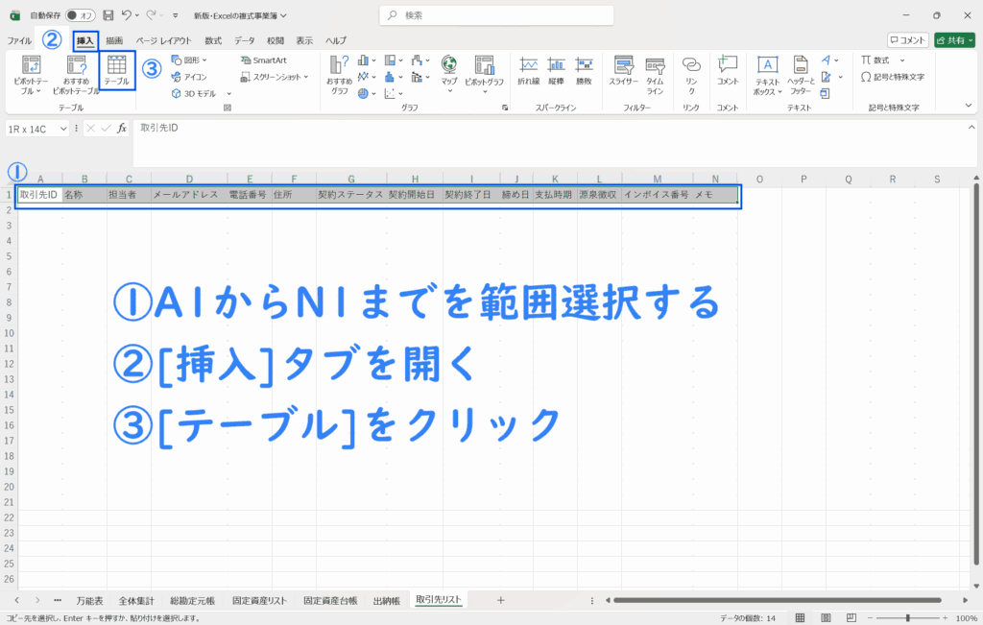This screenshot has width=983, height=625.
Task: Click the おすすめグラフ (Recommended Charts) icon
Action: [339, 73]
